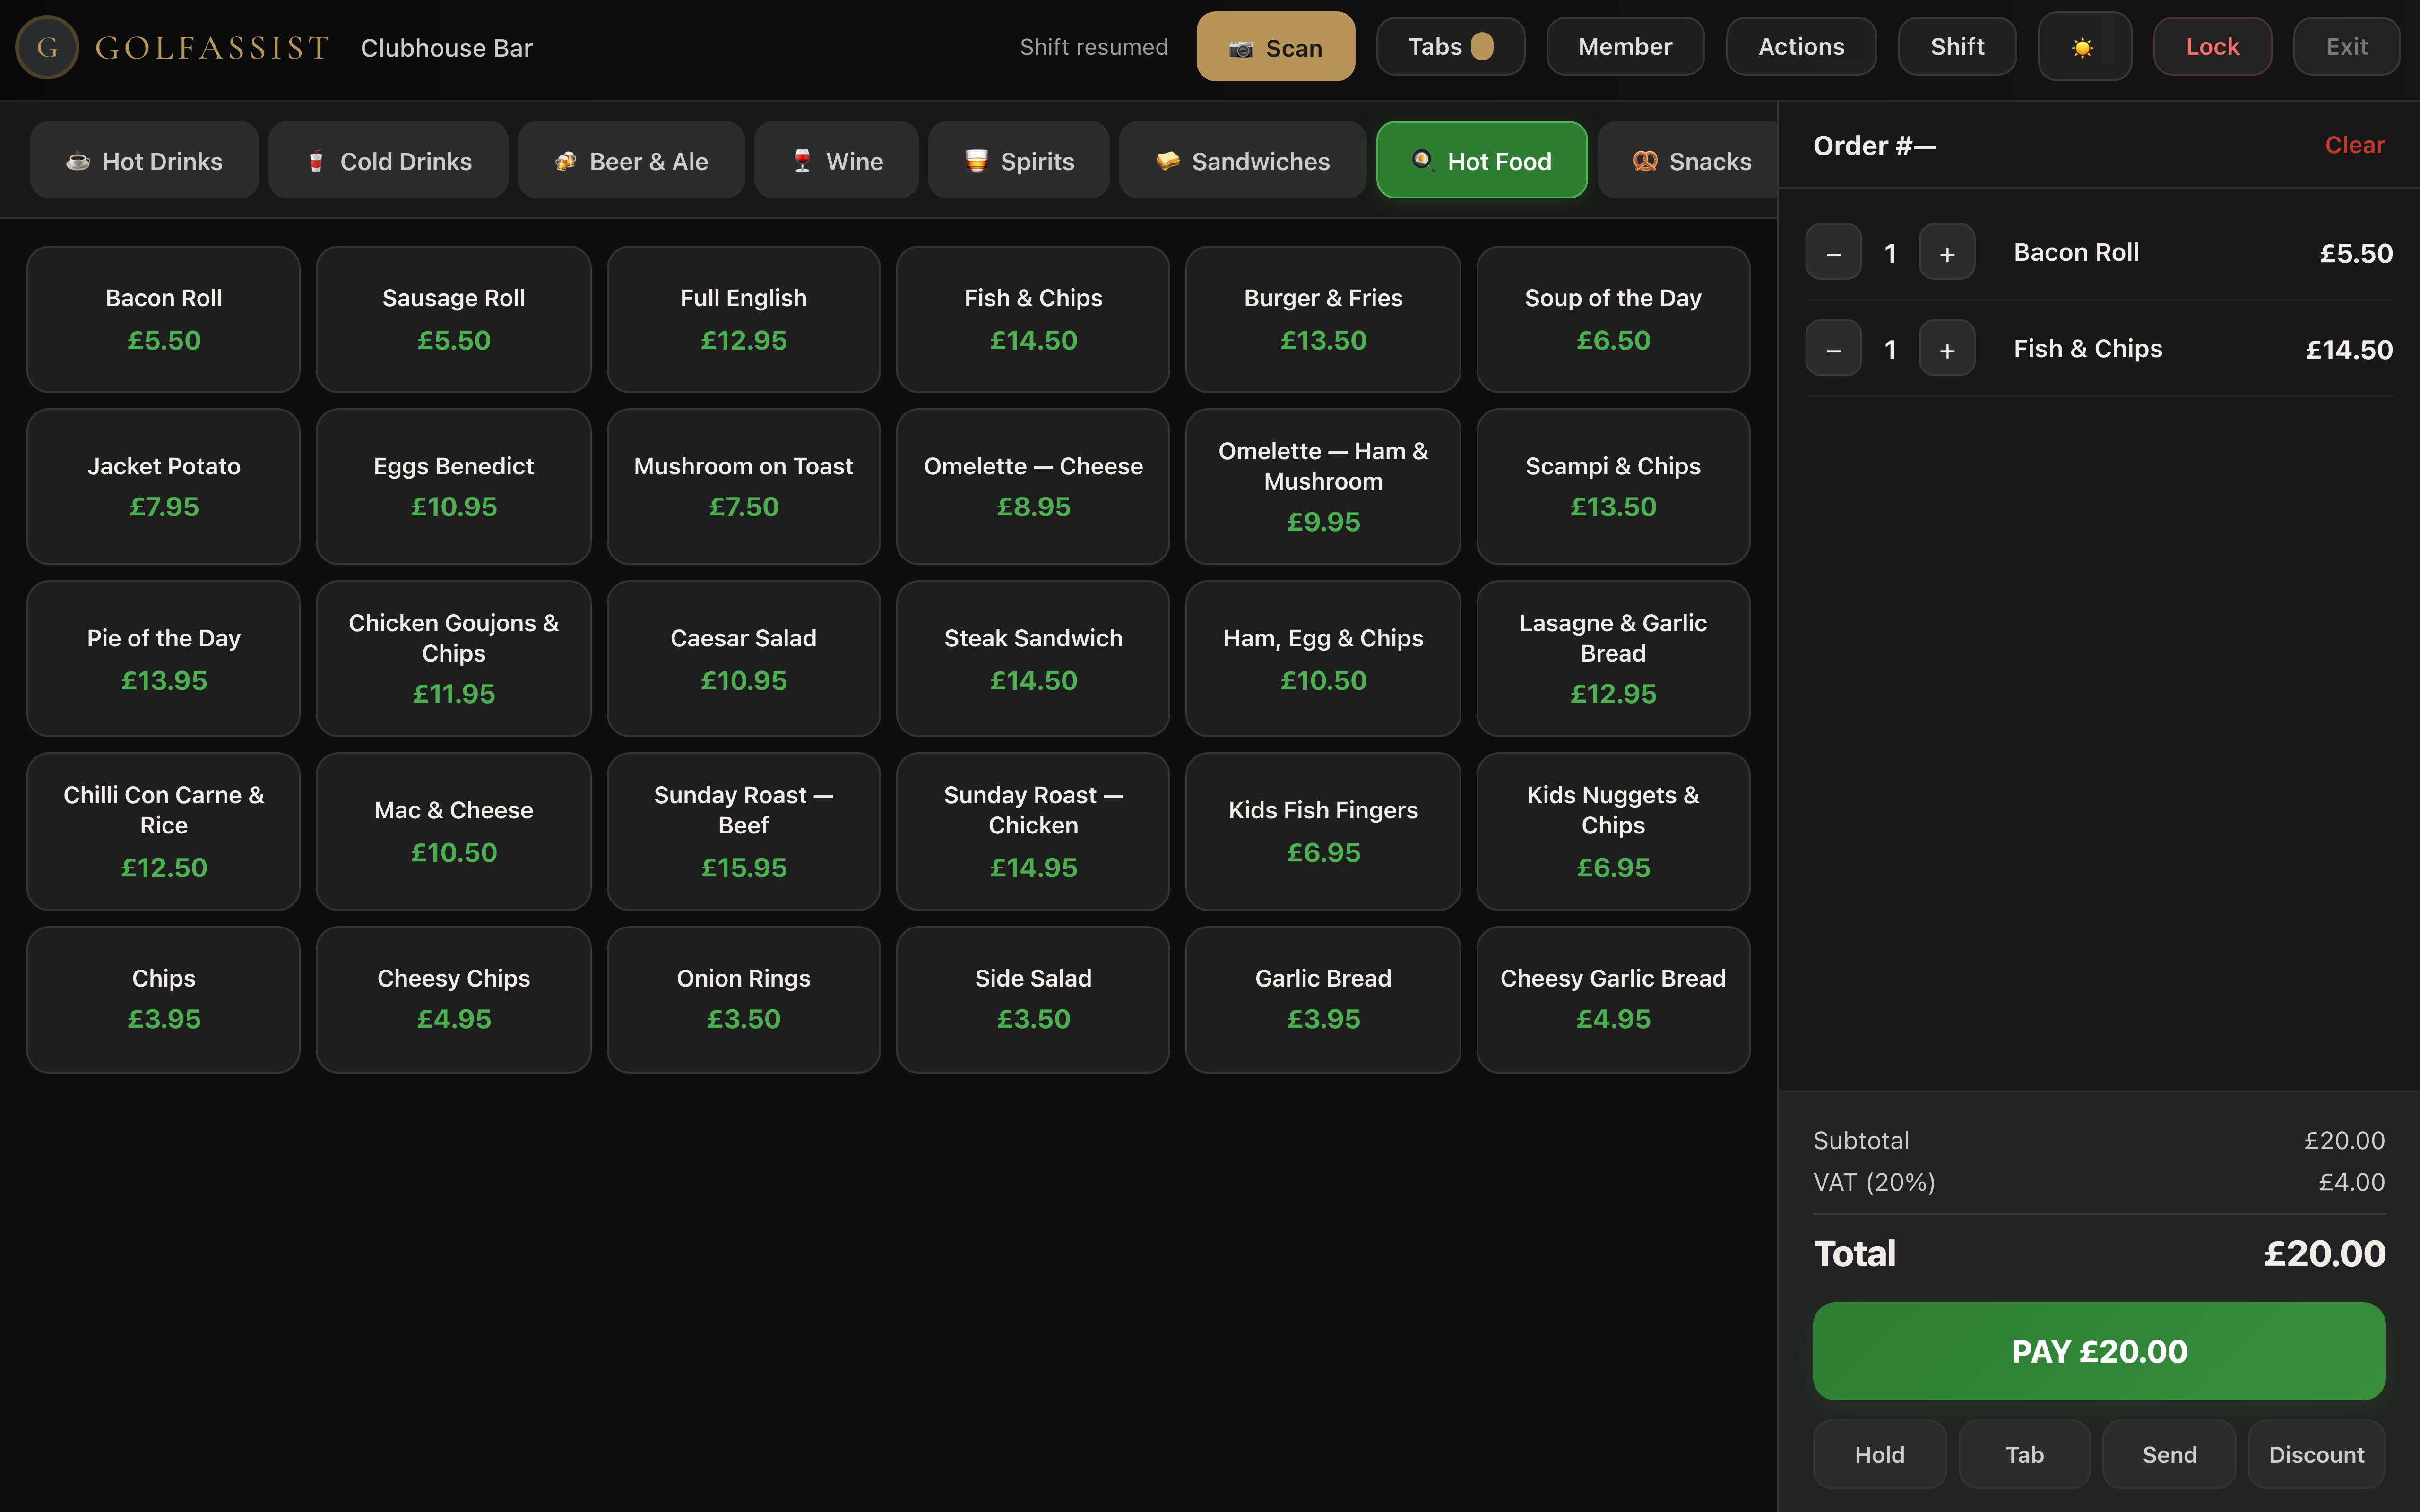Decrease Fish & Chips quantity
This screenshot has width=2420, height=1512.
coord(1833,349)
